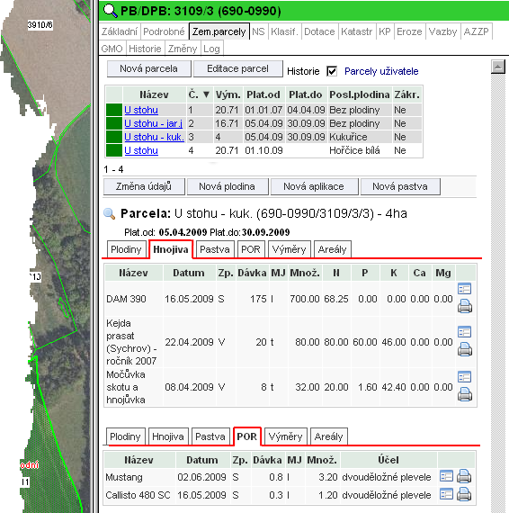The height and width of the screenshot is (513, 509).
Task: Click magnifier icon beside PB/DPB header
Action: [x=110, y=11]
